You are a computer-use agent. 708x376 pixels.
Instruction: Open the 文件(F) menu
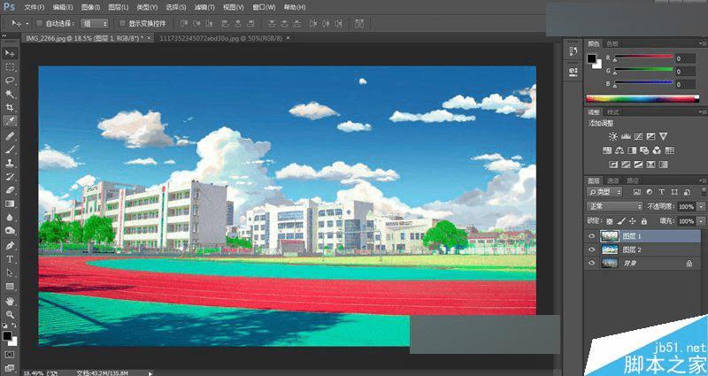pos(35,7)
